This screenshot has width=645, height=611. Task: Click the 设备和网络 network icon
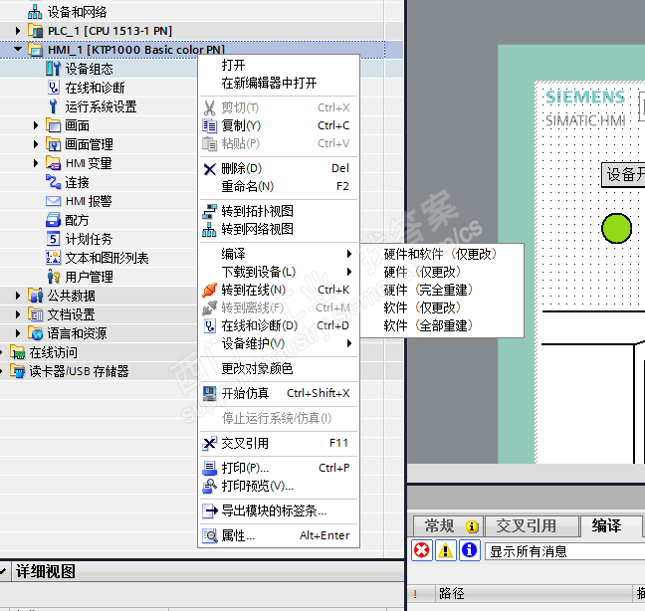(35, 12)
